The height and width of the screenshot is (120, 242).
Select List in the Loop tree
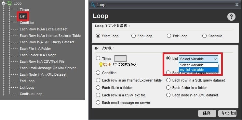[23, 16]
